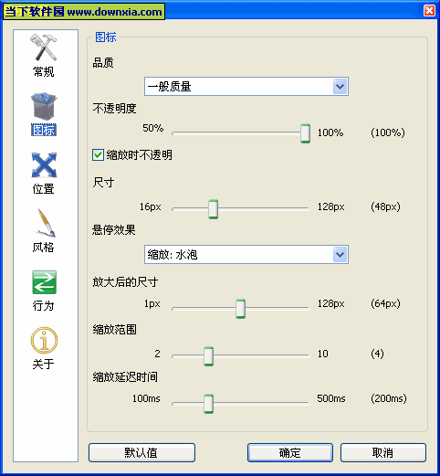
Task: Click the 确定 OK button
Action: click(x=290, y=453)
